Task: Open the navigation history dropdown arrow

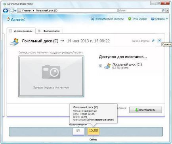Action: point(15,11)
